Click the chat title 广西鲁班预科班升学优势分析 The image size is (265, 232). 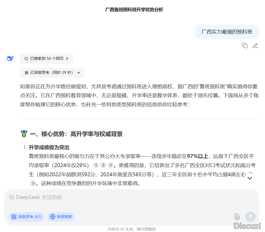click(134, 10)
